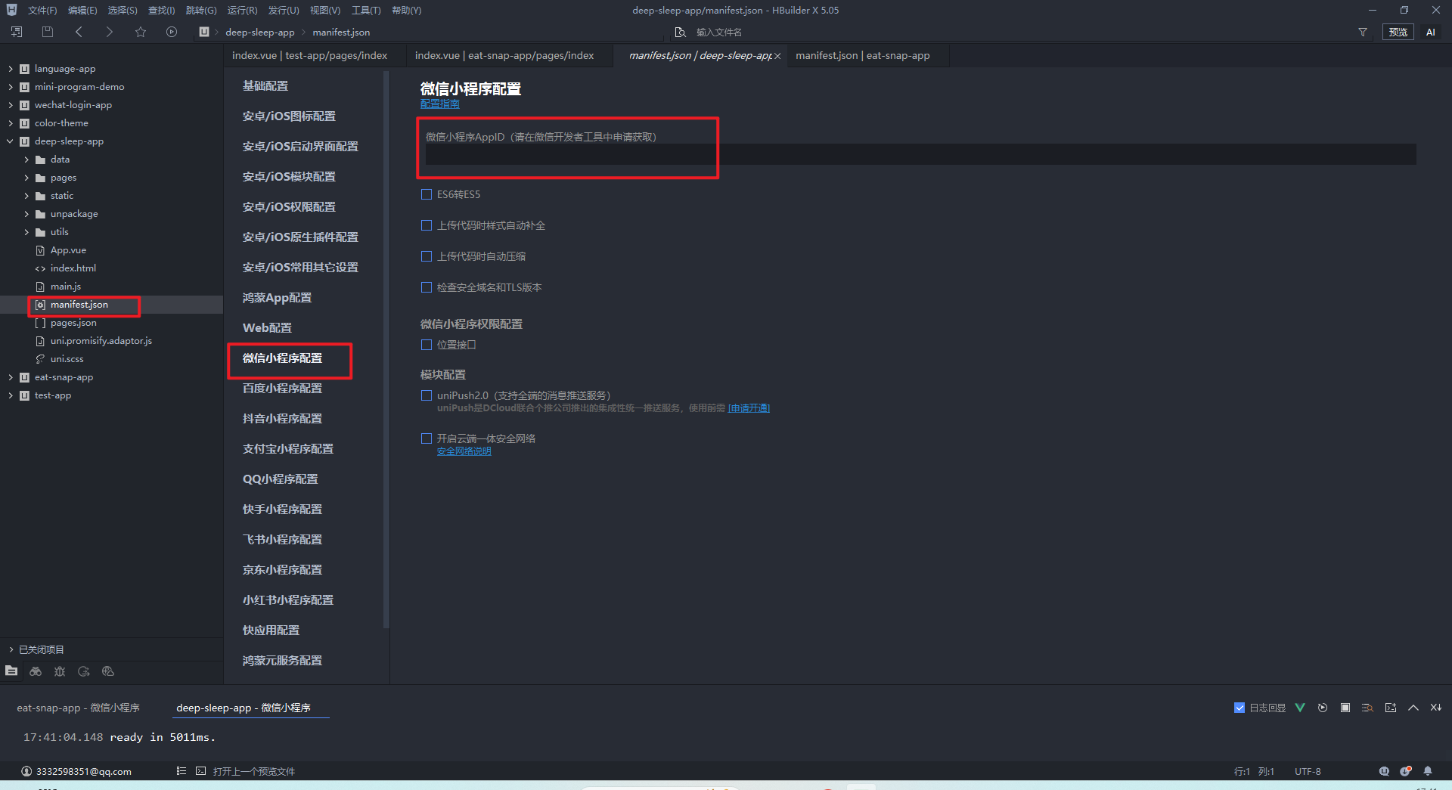Enable 开启云端一体安全网络 checkbox

coord(427,438)
